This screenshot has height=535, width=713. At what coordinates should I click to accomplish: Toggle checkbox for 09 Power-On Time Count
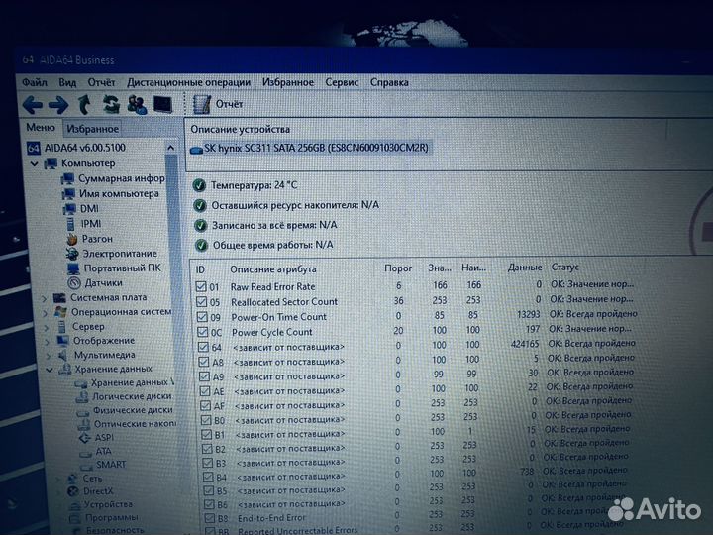pyautogui.click(x=202, y=317)
